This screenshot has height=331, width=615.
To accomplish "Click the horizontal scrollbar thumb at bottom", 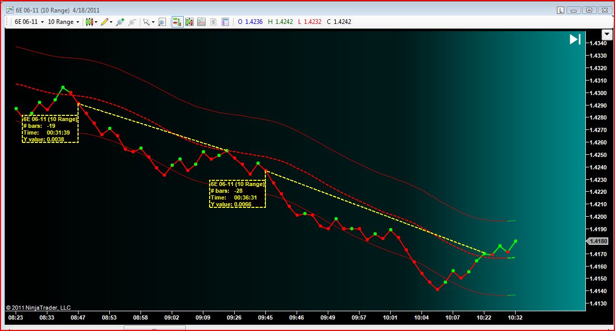I will point(155,328).
